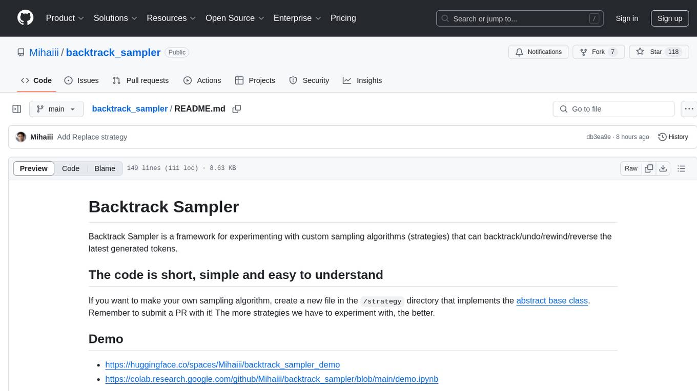697x391 pixels.
Task: Open the Actions tab
Action: (202, 80)
